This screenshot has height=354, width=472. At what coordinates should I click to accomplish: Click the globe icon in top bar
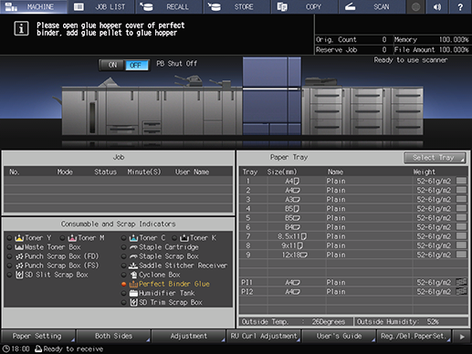[415, 6]
